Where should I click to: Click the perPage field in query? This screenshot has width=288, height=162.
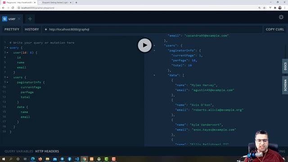(27, 92)
